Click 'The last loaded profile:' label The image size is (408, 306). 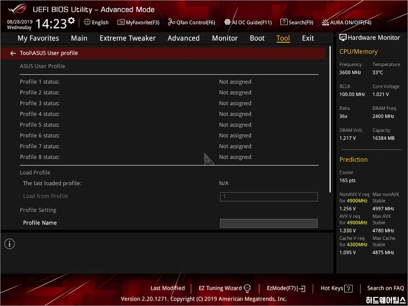[x=52, y=183]
